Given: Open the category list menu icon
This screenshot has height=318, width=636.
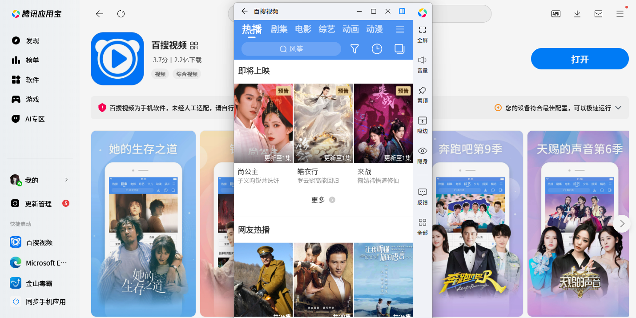Looking at the screenshot, I should [x=400, y=29].
